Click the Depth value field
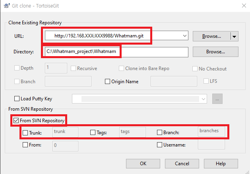The width and height of the screenshot is (250, 174). pyautogui.click(x=56, y=68)
